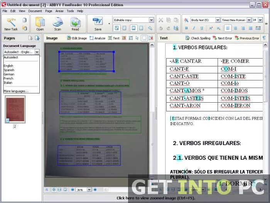270x203 pixels.
Task: Click the Open folder icon
Action: click(40, 22)
